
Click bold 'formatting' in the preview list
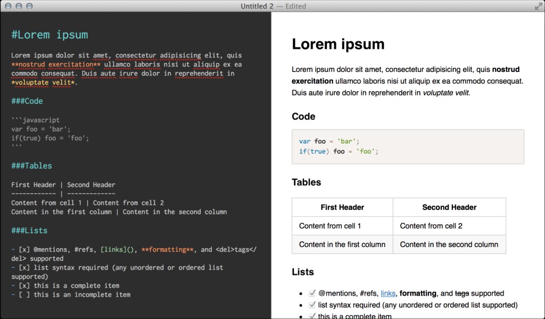pyautogui.click(x=418, y=293)
